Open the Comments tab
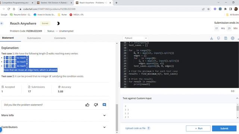Screen dimensions: 239x134 60,38
